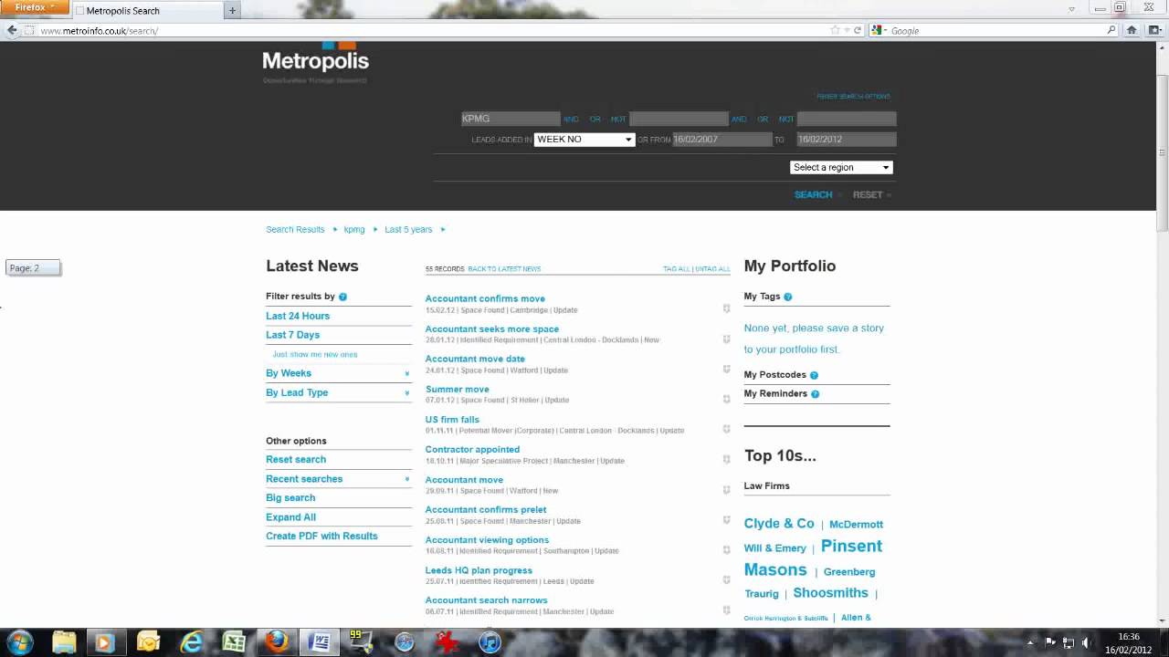This screenshot has height=657, width=1169.
Task: Tag the 'Accountant confirms prelet' story
Action: (x=726, y=519)
